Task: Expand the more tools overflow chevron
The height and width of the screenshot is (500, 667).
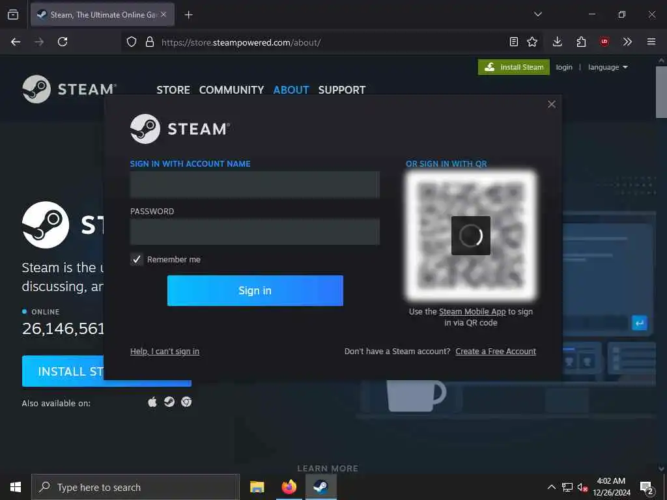Action: pos(627,42)
